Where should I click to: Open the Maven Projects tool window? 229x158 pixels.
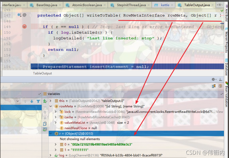(x=227, y=40)
